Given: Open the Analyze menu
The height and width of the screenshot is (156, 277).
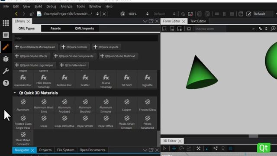Looking at the screenshot, I should click(66, 6).
